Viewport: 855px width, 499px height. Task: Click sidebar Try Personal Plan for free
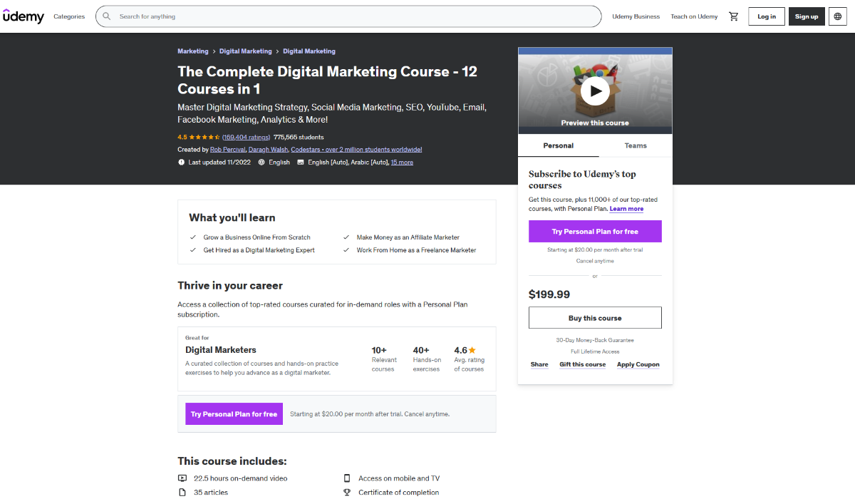[595, 232]
